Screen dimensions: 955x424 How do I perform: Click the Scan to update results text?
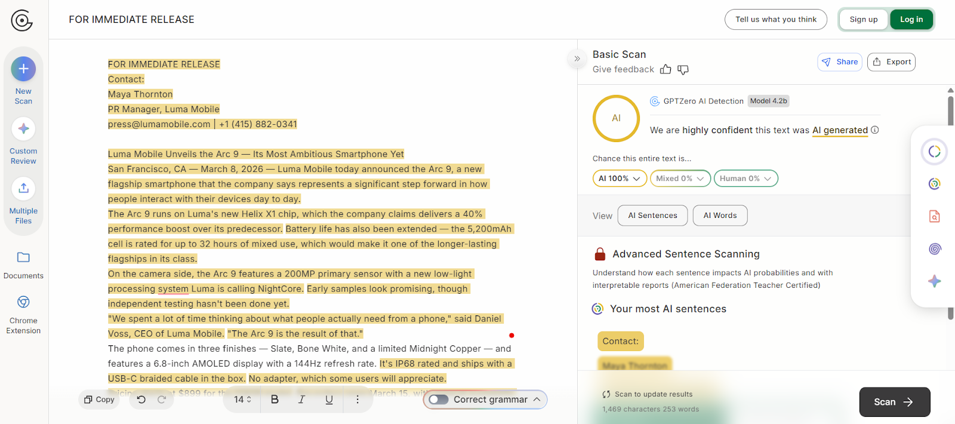click(654, 394)
